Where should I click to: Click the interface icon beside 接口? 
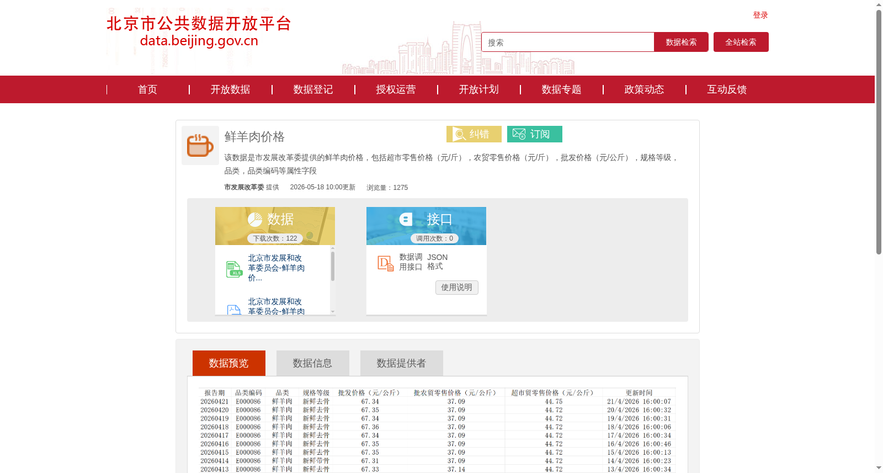click(x=406, y=219)
